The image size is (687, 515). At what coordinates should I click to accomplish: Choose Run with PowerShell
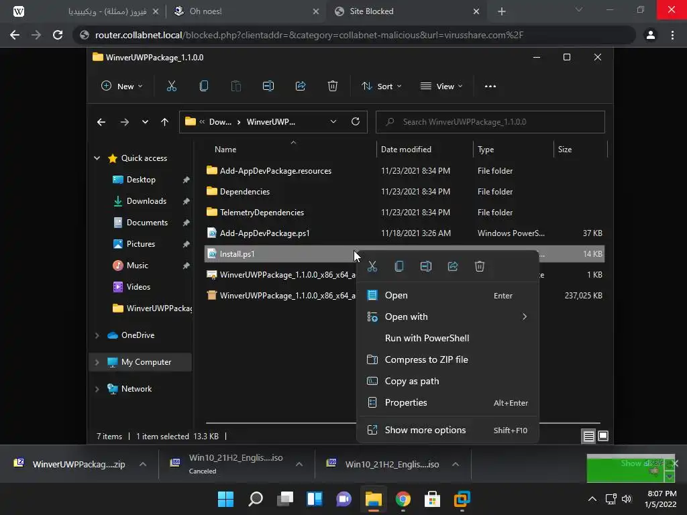point(447,338)
